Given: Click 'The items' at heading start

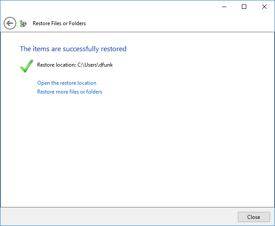Looking at the screenshot, I should pyautogui.click(x=34, y=49).
